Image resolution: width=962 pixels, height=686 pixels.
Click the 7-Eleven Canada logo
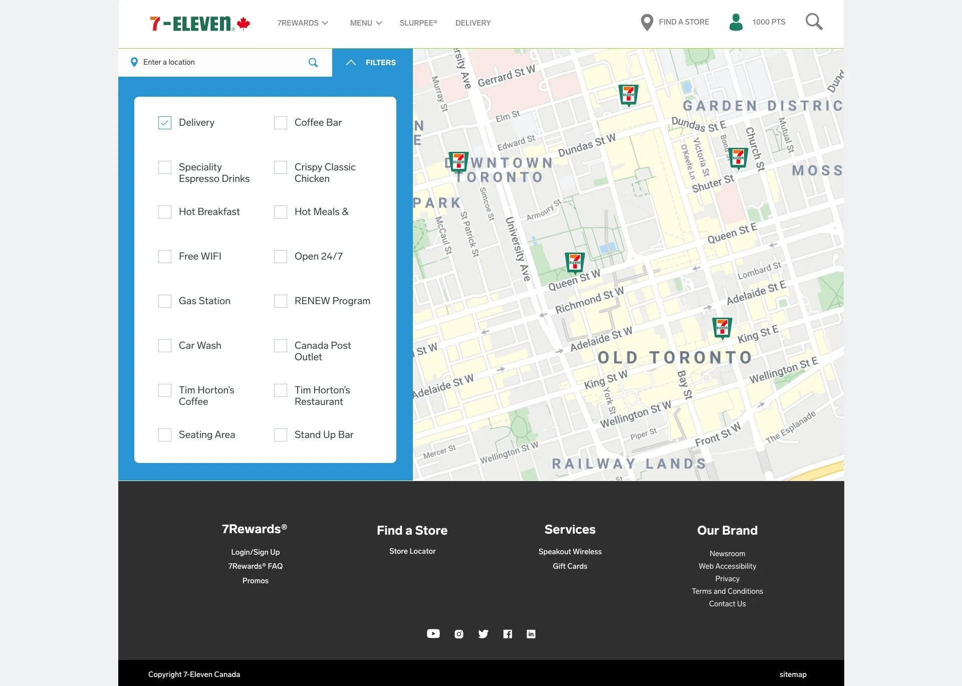click(x=200, y=23)
